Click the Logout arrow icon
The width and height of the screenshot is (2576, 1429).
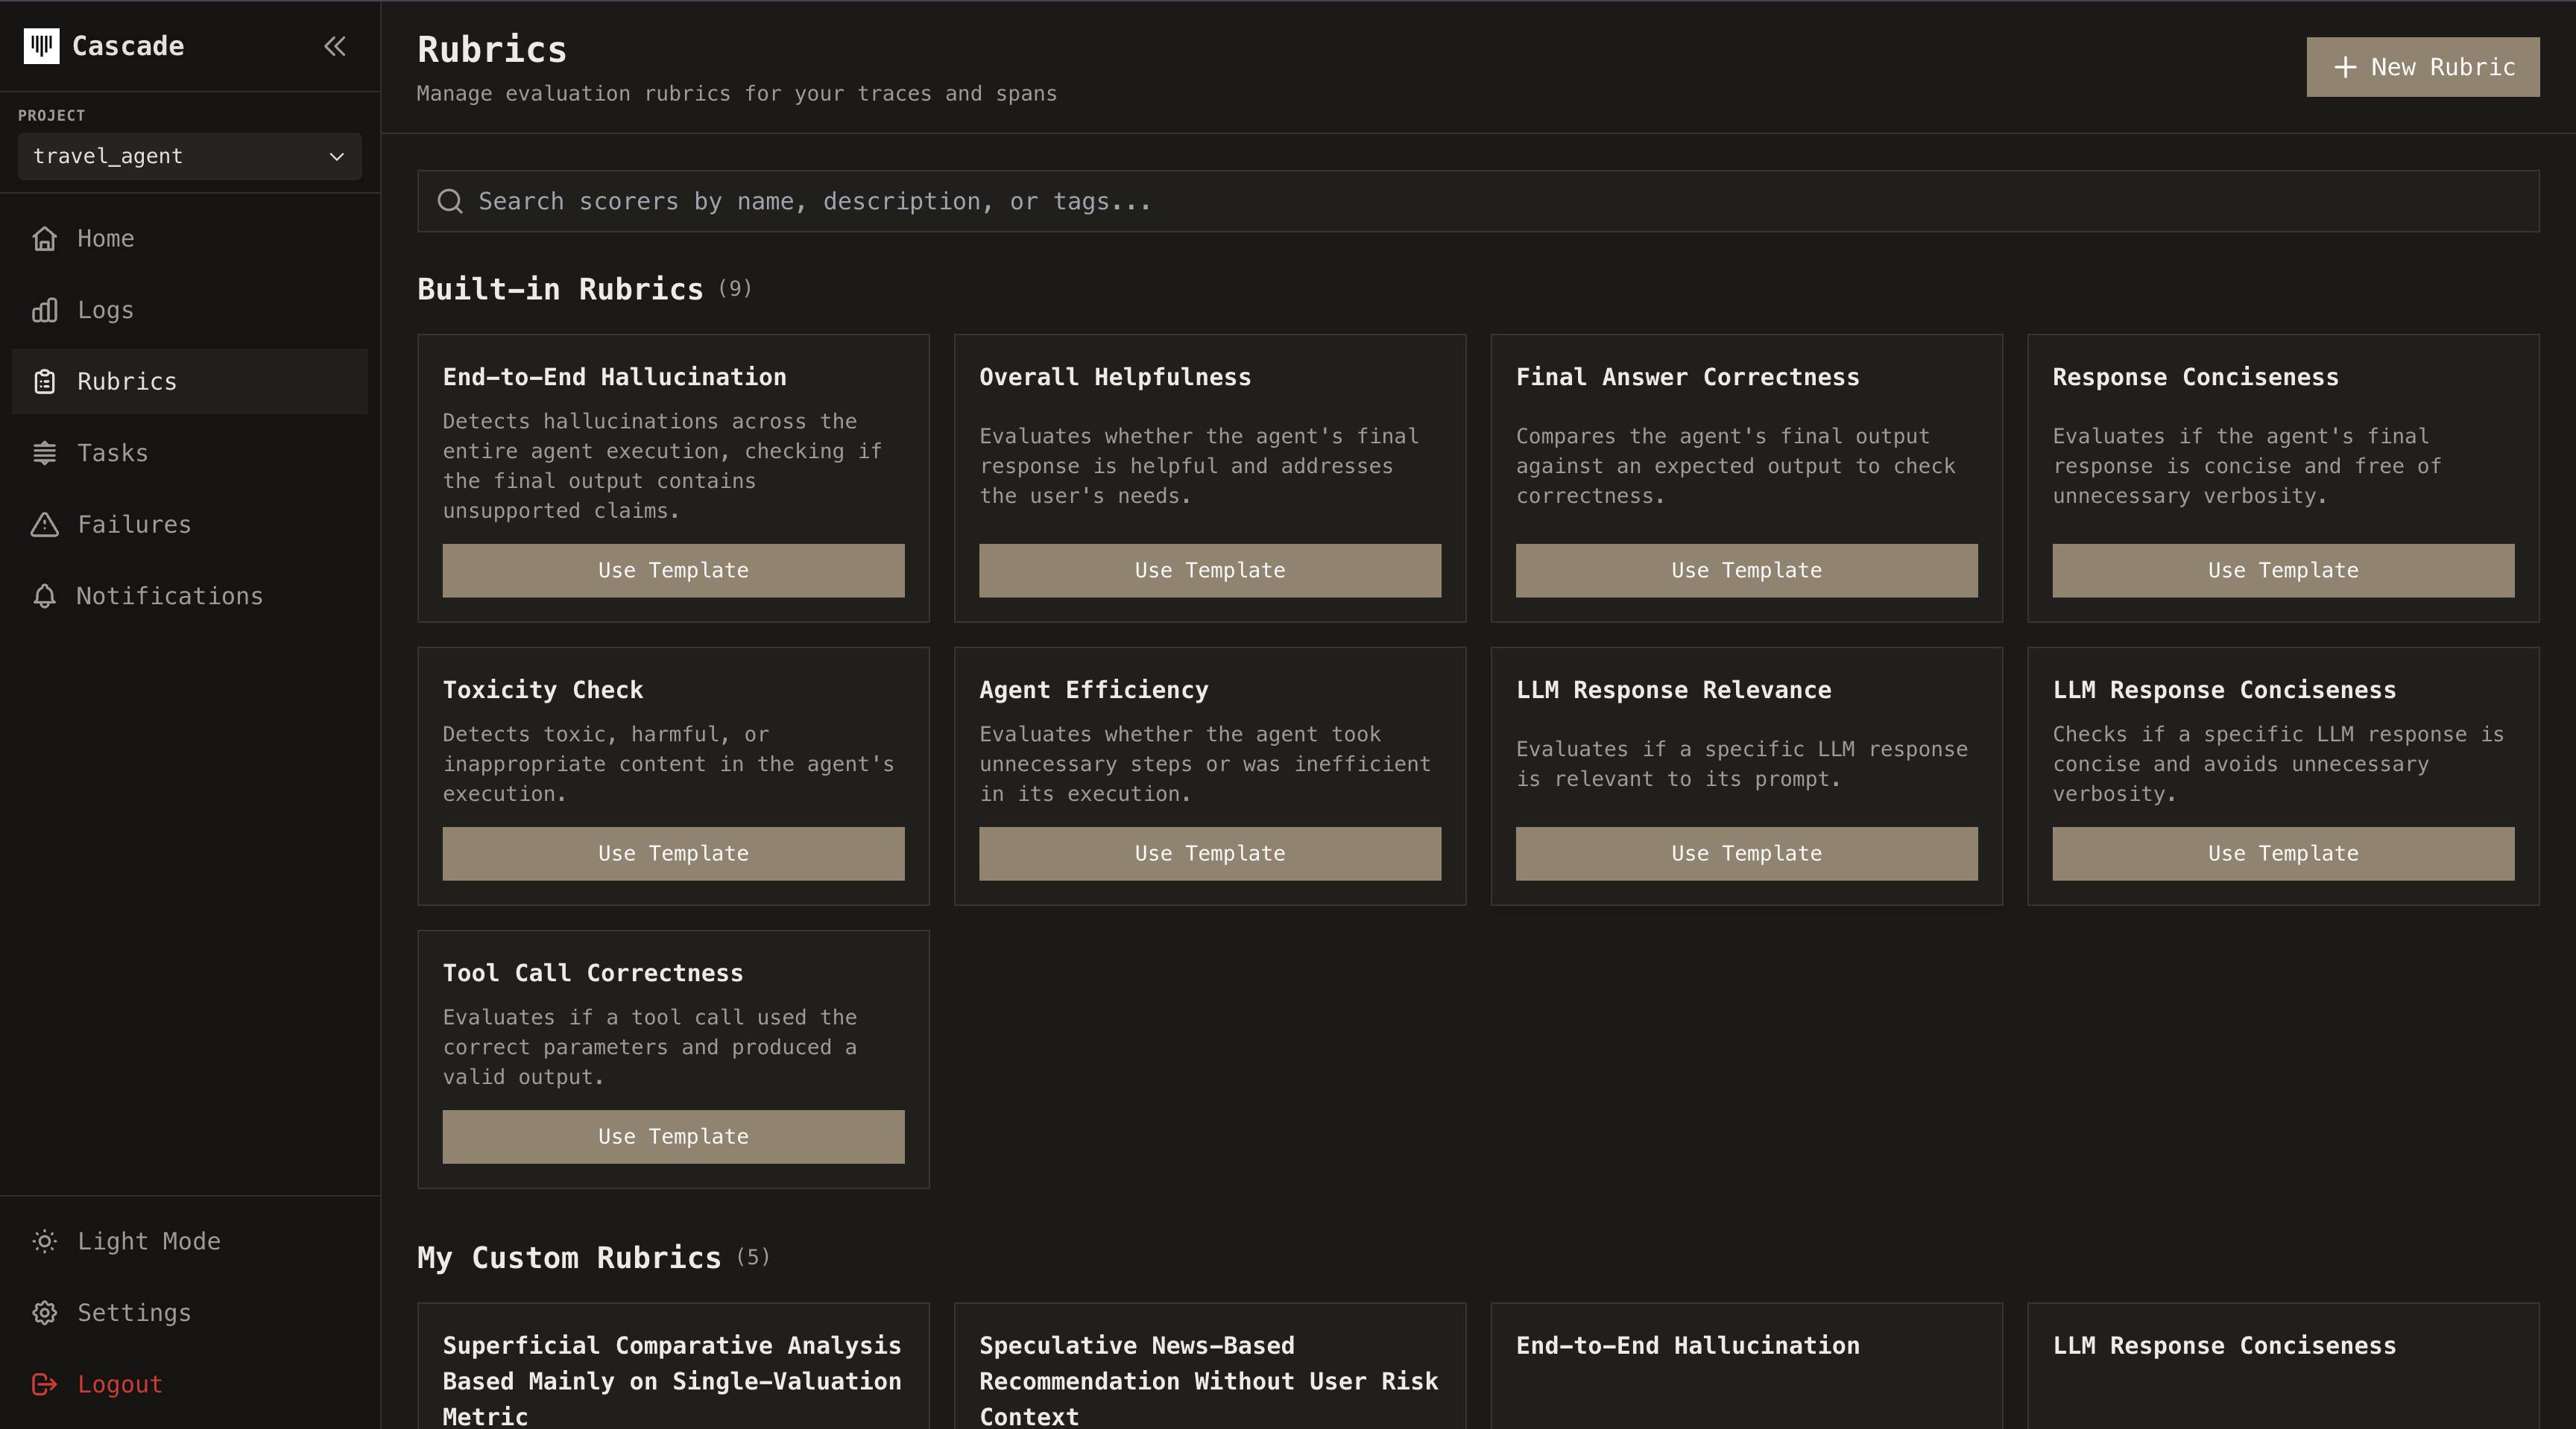coord(45,1385)
